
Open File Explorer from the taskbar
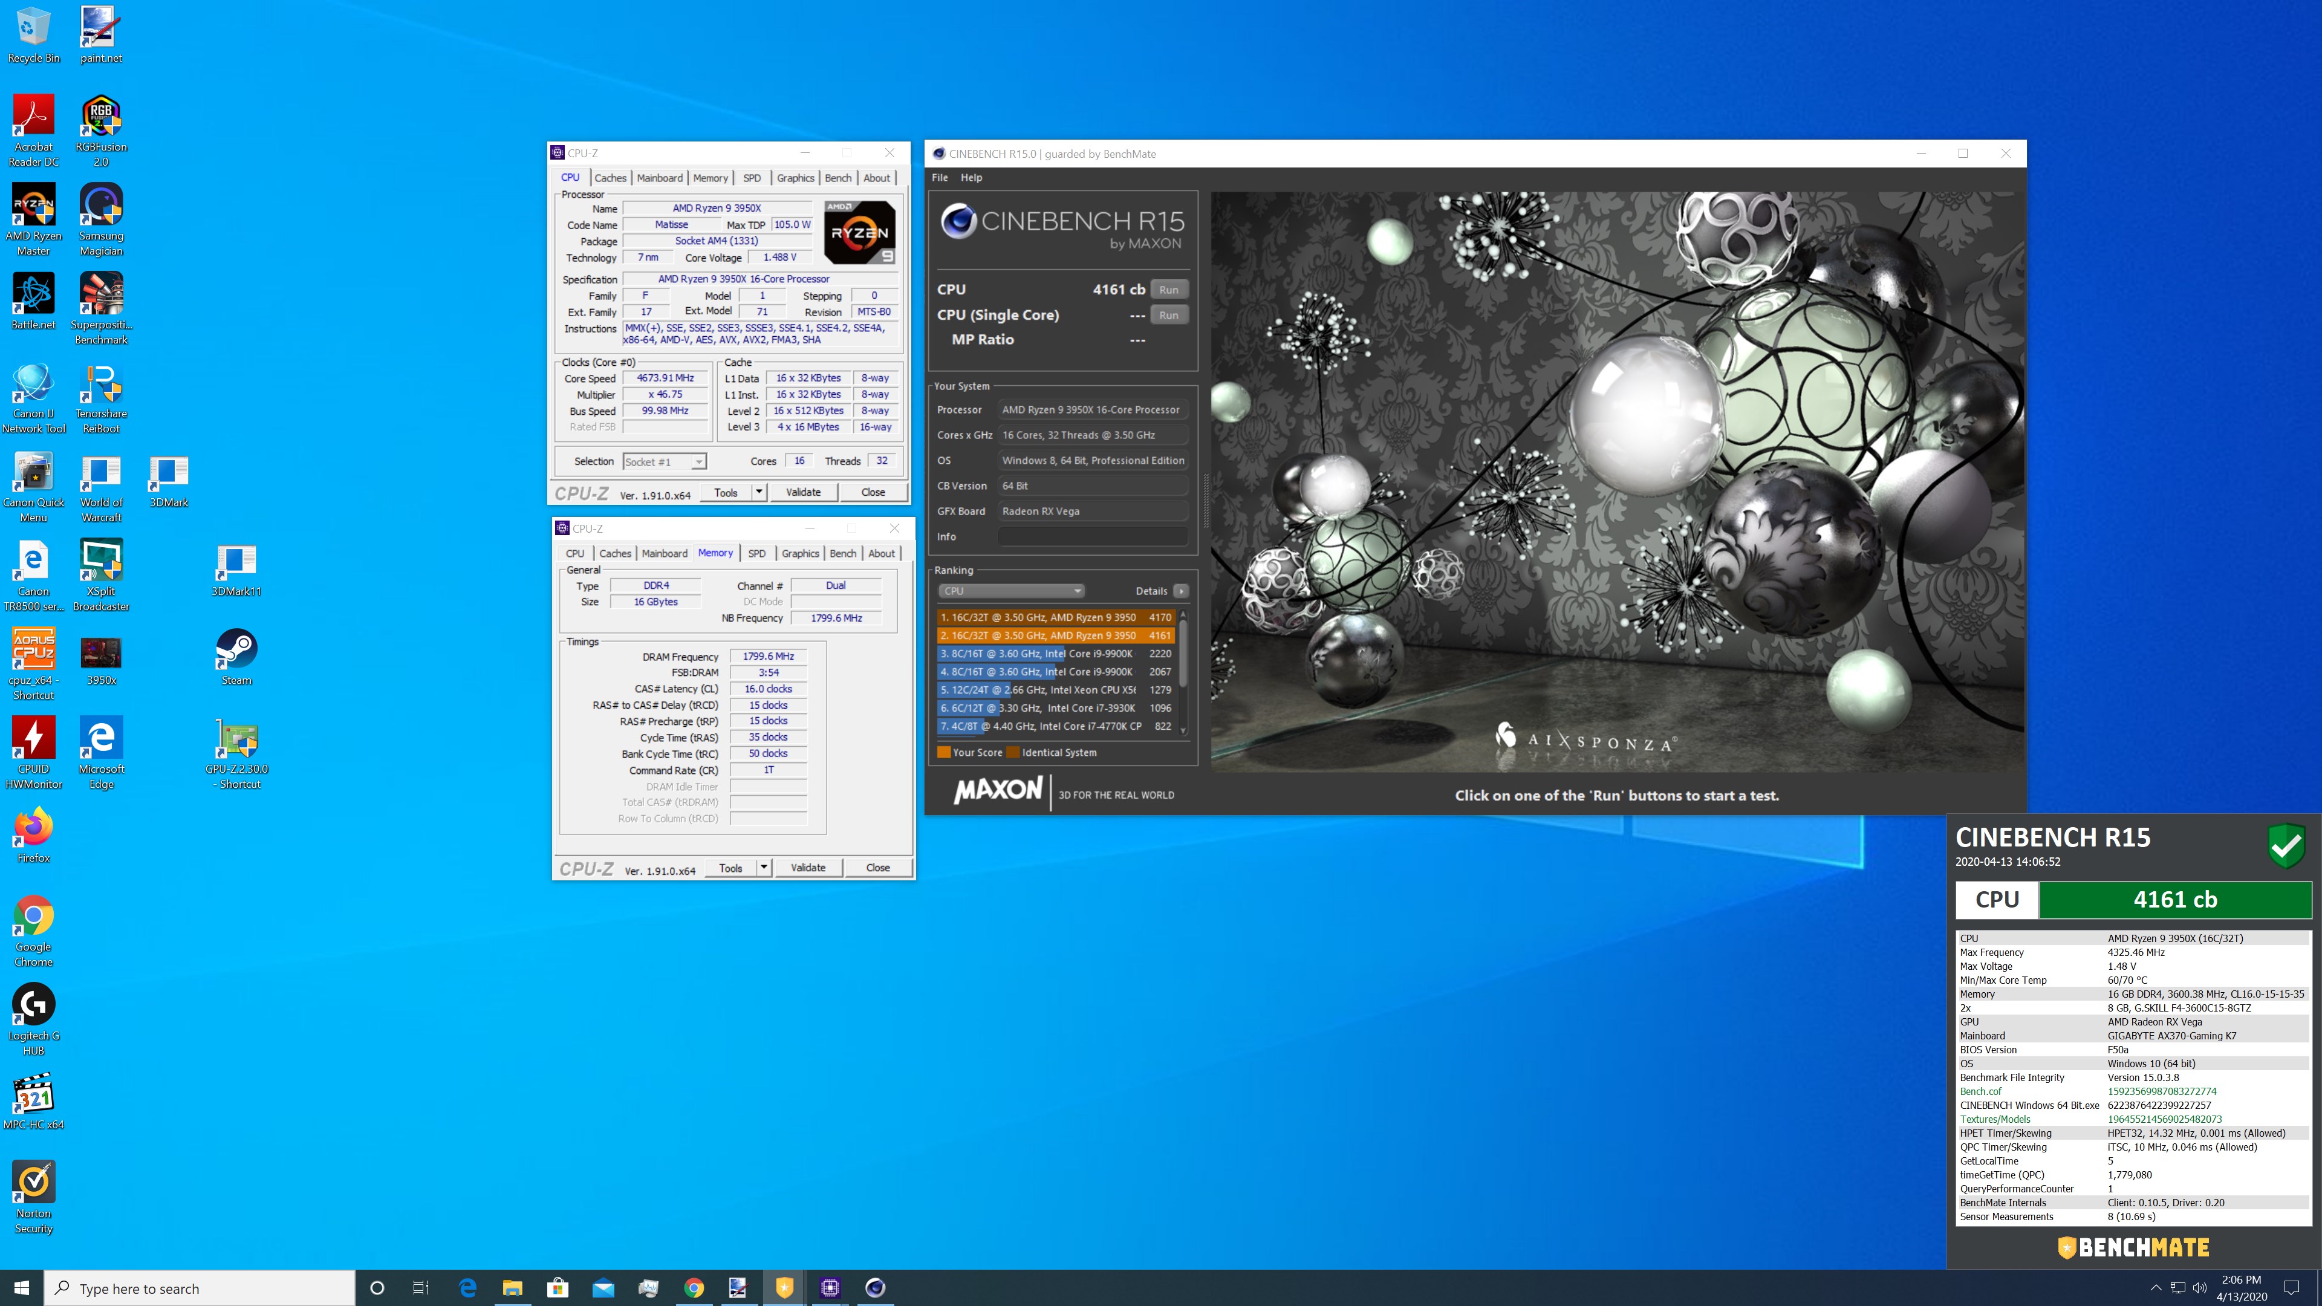click(512, 1287)
